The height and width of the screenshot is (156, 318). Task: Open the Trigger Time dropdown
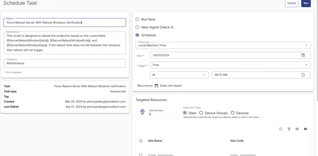(230, 65)
